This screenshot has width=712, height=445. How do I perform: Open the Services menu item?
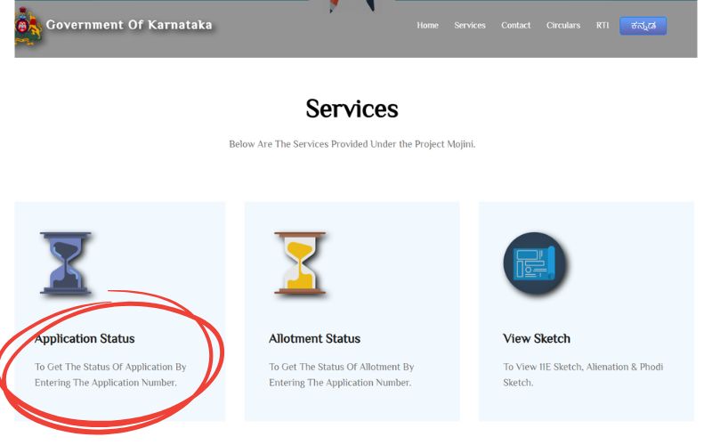470,26
